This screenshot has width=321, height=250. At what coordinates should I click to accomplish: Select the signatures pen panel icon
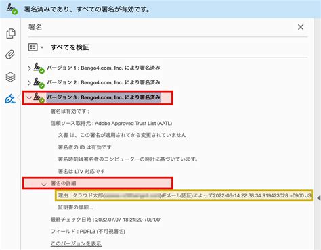pyautogui.click(x=10, y=99)
